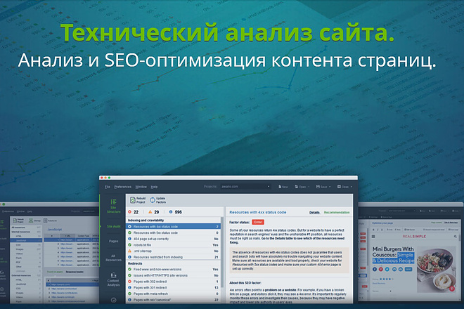Click the Rebuild Project icon in left window
464x309 pixels.
[15, 221]
